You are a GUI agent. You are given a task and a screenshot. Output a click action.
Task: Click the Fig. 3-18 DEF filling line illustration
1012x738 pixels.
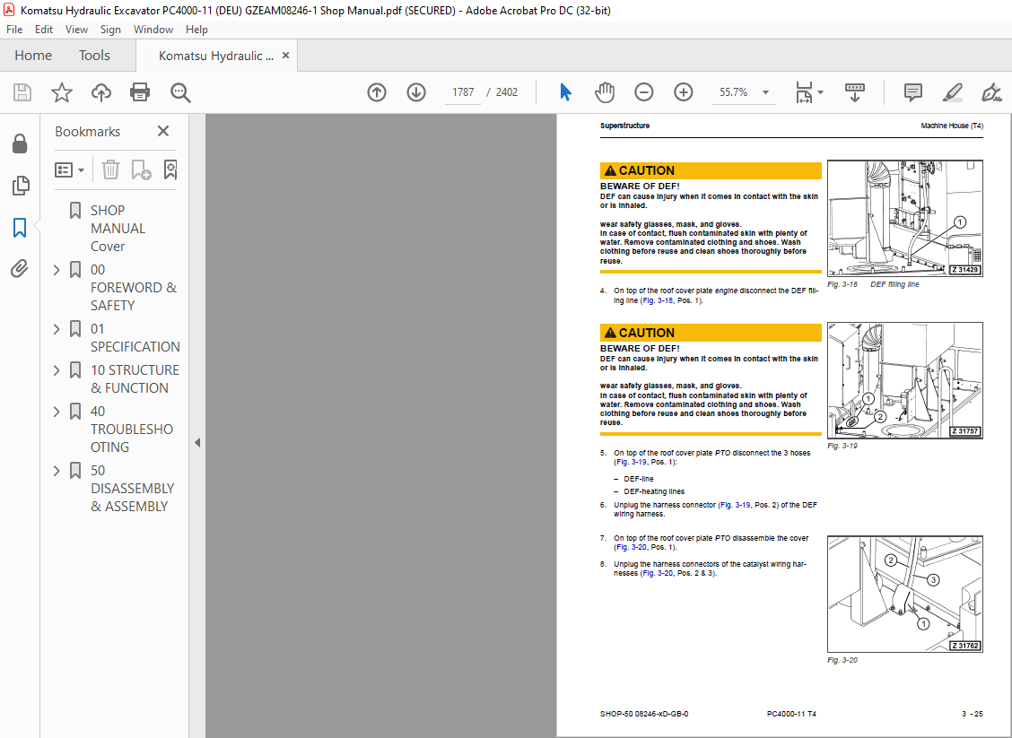pyautogui.click(x=905, y=219)
